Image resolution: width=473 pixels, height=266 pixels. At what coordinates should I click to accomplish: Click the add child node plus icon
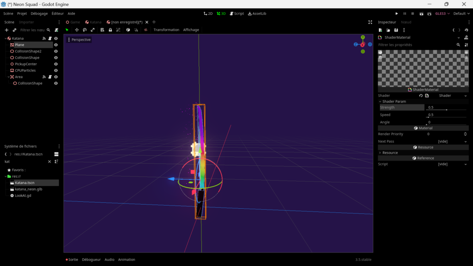(x=6, y=30)
